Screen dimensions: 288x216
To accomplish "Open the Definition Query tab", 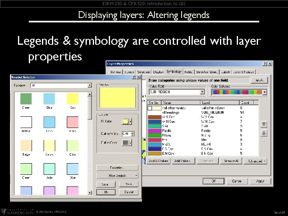I will pyautogui.click(x=207, y=72).
